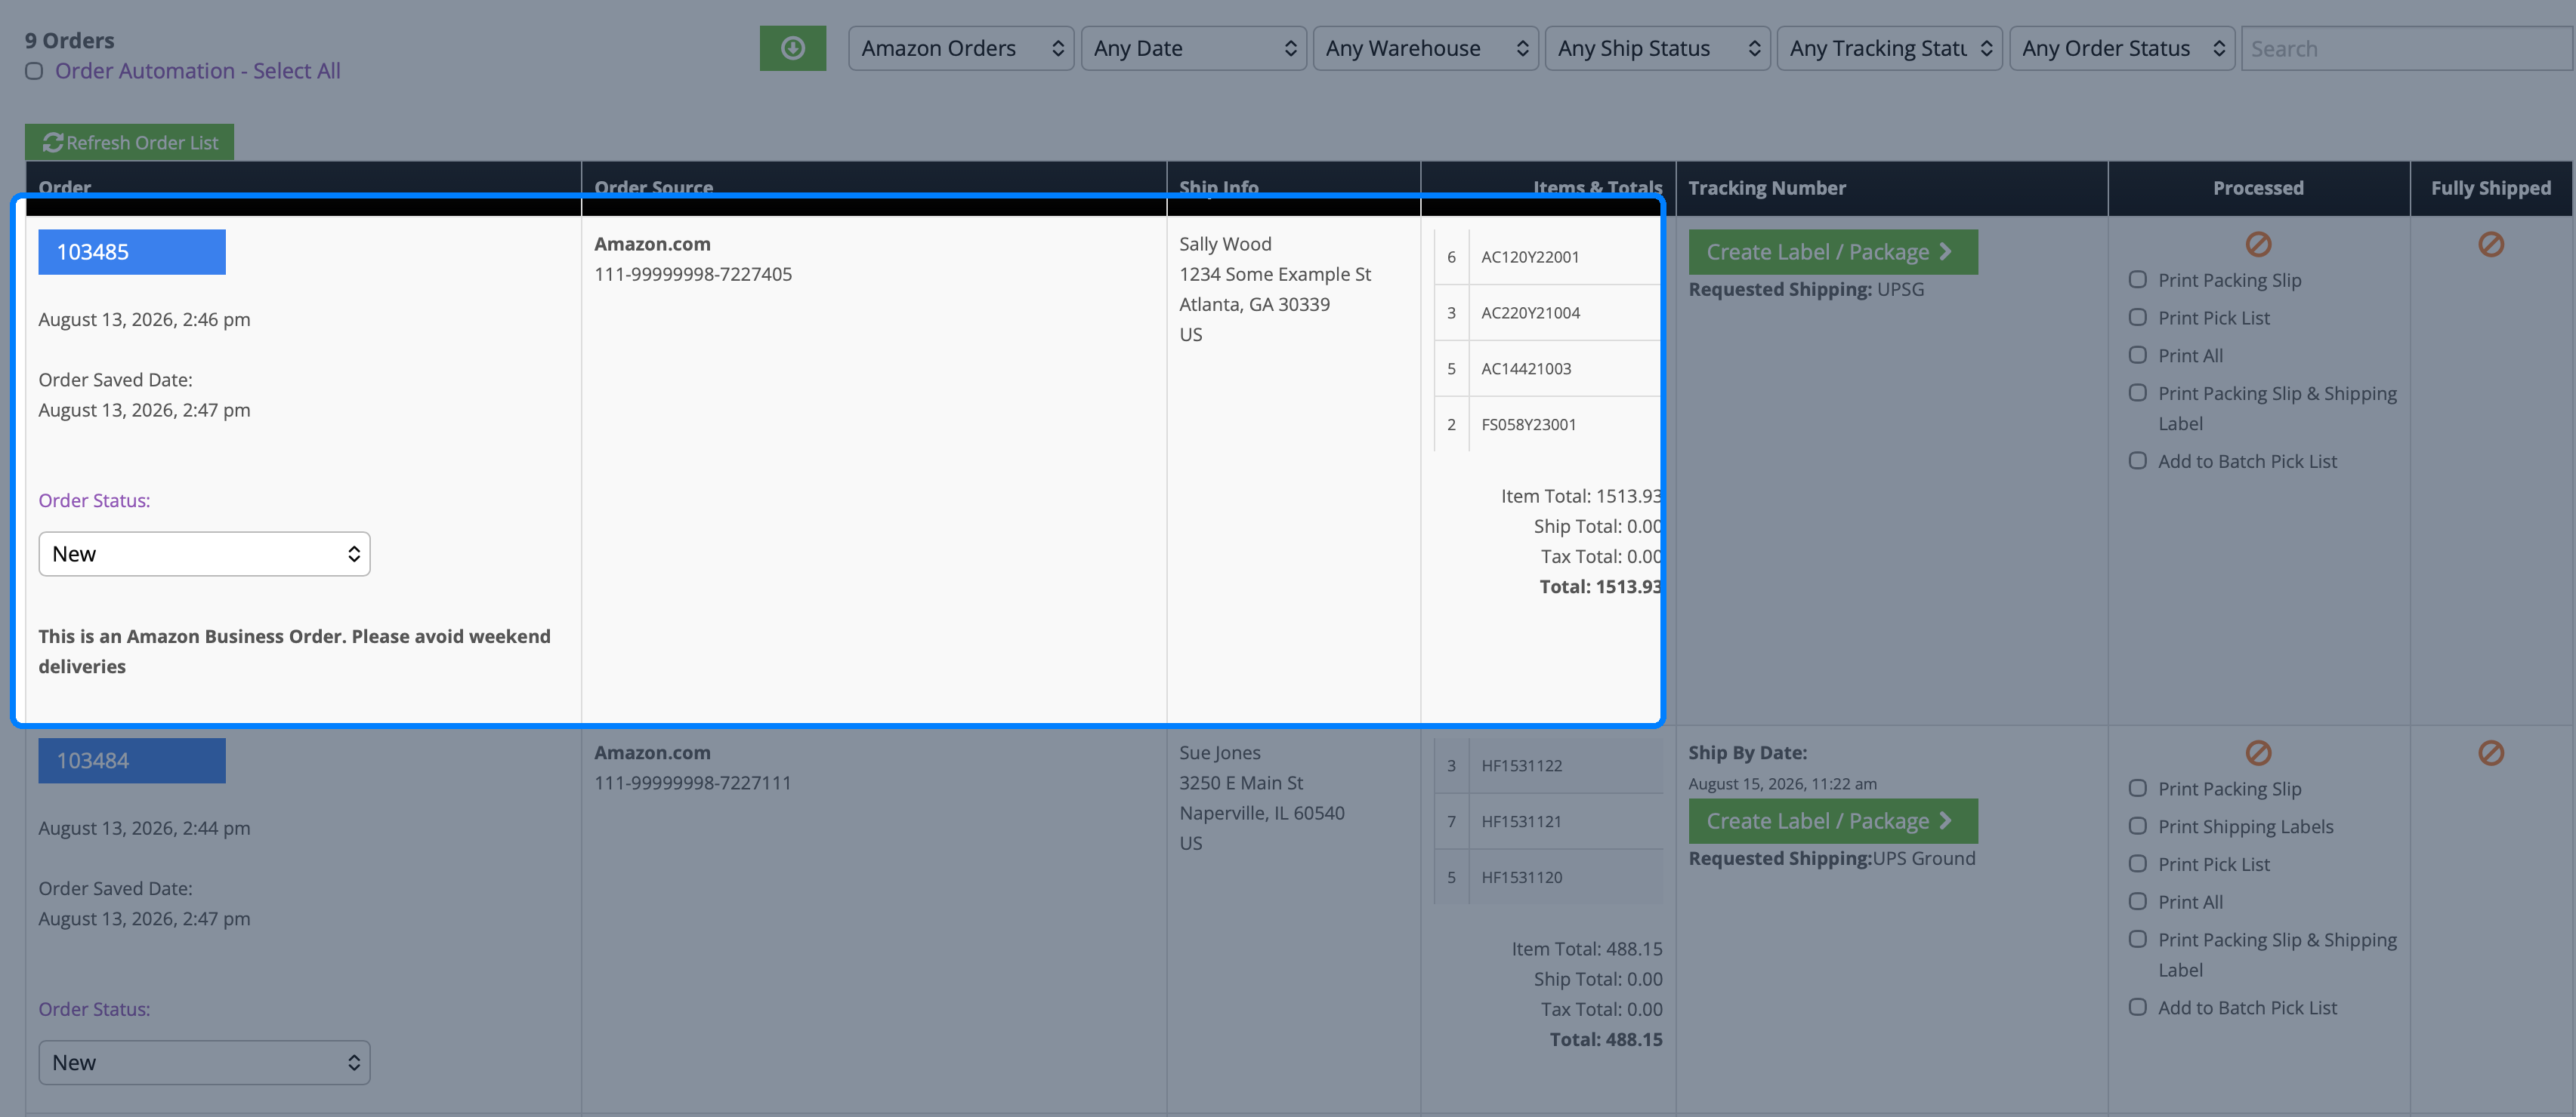Click the not fully shipped icon for order 103484
The width and height of the screenshot is (2576, 1117).
pos(2490,752)
